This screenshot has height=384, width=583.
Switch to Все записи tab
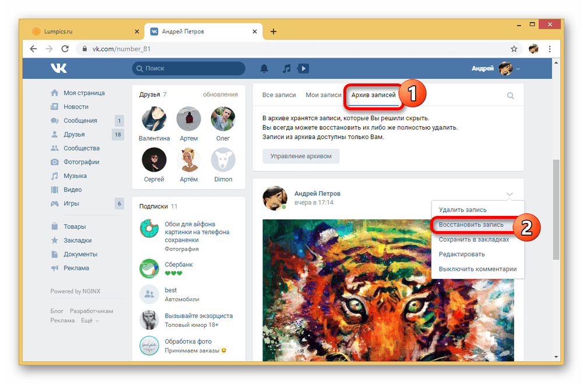[279, 95]
